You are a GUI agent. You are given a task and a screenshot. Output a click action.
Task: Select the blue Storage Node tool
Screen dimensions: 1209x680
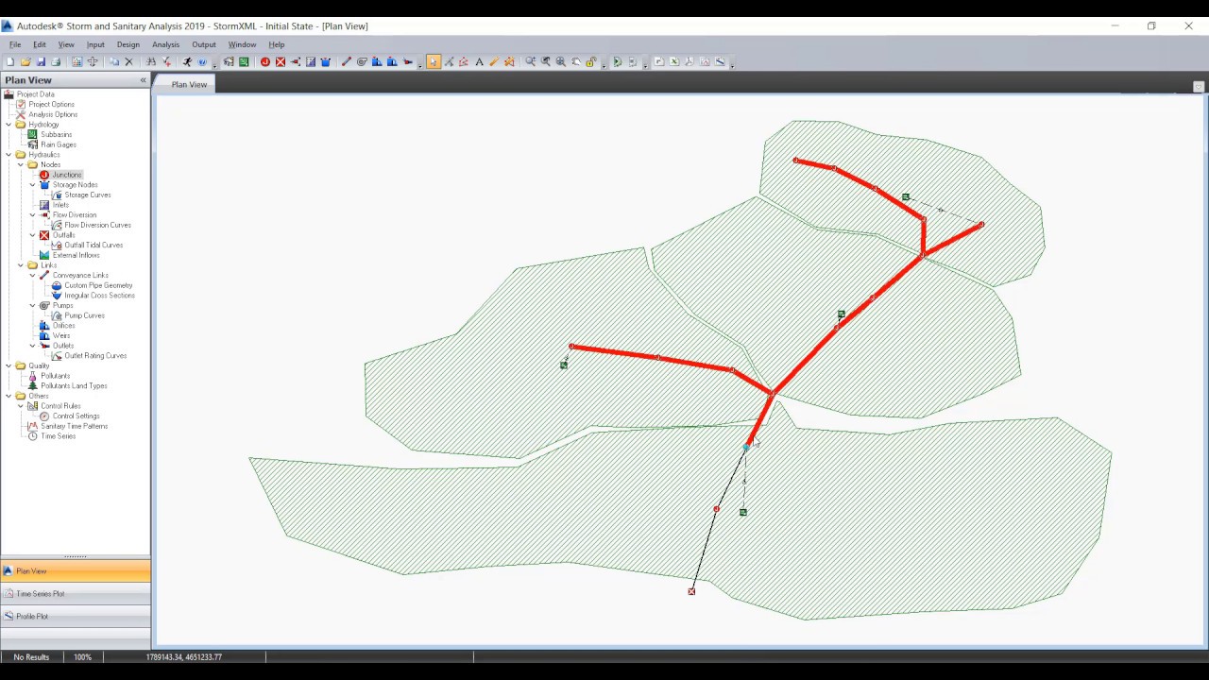pyautogui.click(x=326, y=62)
